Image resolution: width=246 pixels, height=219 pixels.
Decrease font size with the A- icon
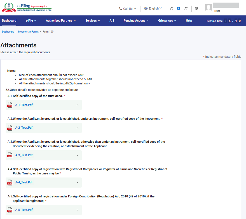(x=172, y=8)
